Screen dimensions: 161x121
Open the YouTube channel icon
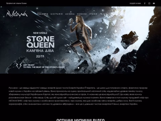154,3
